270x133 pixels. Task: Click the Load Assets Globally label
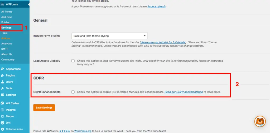tap(47, 61)
